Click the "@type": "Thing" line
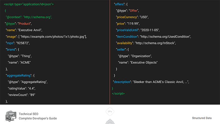The width and height of the screenshot is (220, 124). (20, 56)
